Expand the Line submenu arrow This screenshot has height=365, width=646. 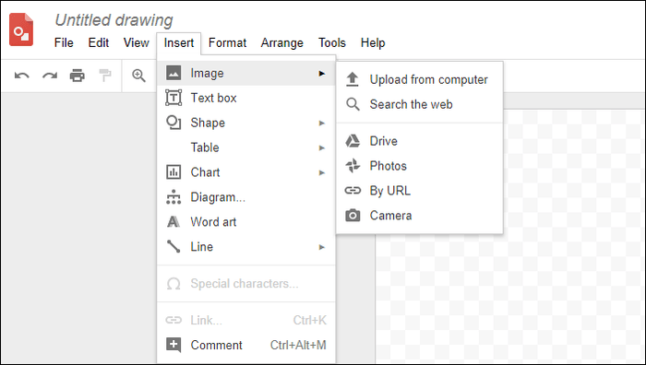coord(322,247)
